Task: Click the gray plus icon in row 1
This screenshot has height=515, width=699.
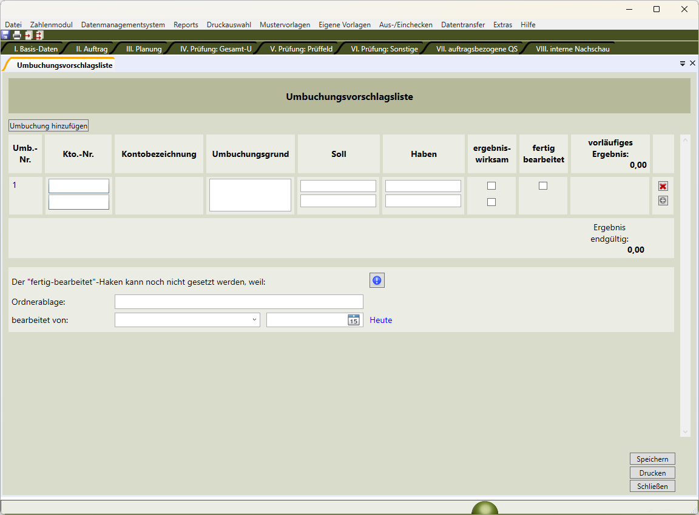Action: click(x=663, y=201)
